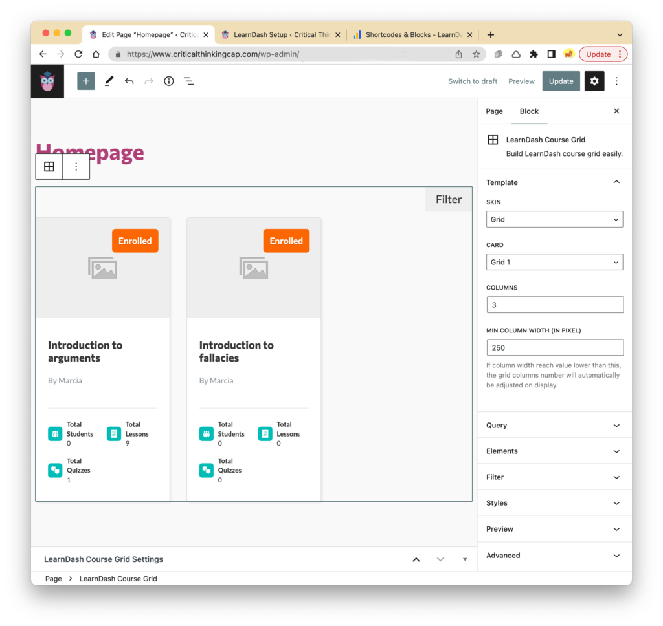663x626 pixels.
Task: Click the Total Students icon for arguments course
Action: coord(55,433)
